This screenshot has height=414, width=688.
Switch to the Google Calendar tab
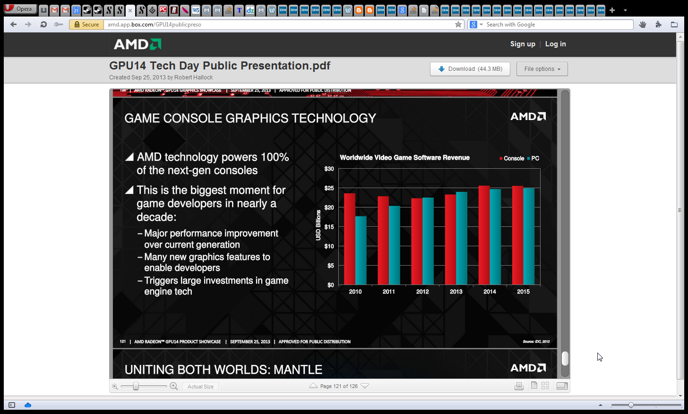[76, 10]
